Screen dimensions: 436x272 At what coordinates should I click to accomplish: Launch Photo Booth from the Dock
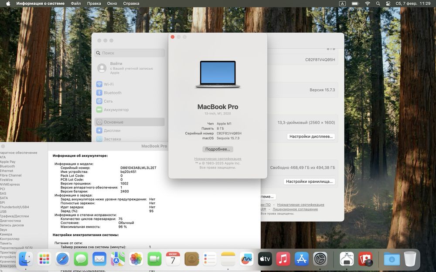click(x=365, y=259)
